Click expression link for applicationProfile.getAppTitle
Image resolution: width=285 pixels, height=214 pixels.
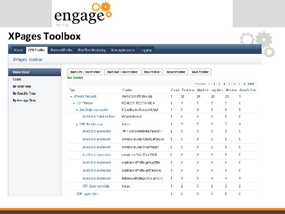pyautogui.click(x=97, y=163)
